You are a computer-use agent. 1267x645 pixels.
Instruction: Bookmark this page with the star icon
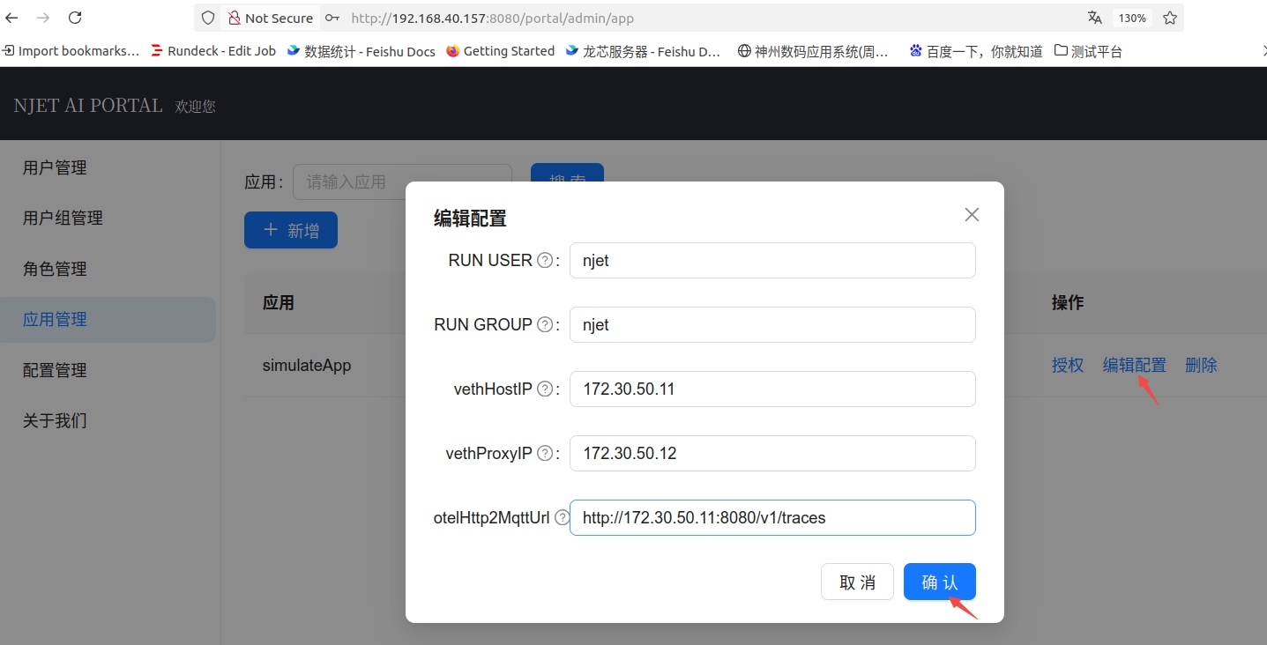tap(1169, 18)
